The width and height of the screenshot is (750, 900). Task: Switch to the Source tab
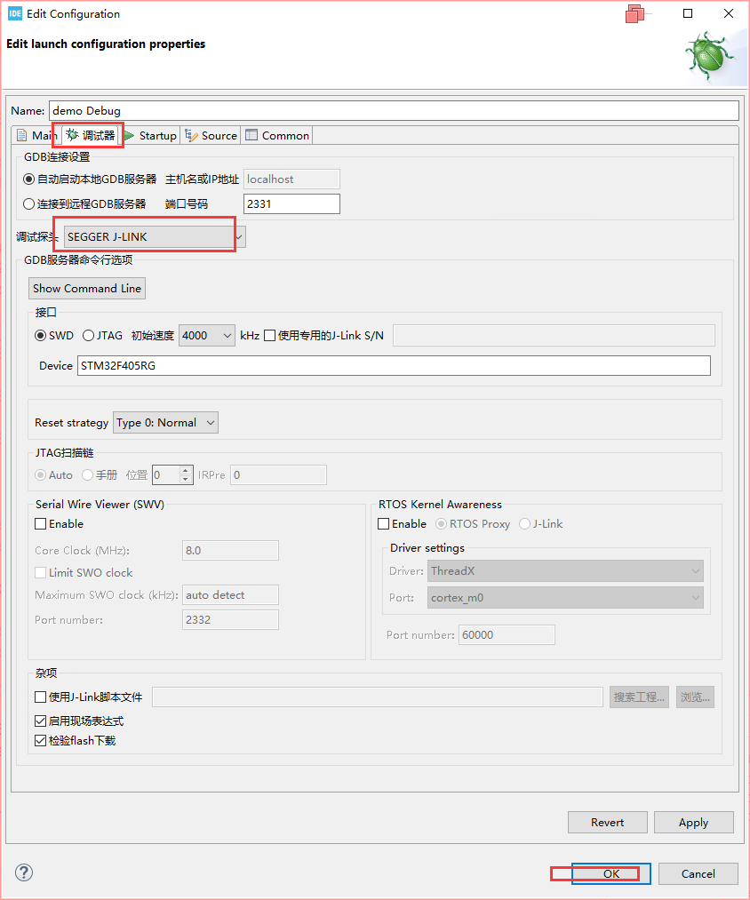click(x=211, y=135)
